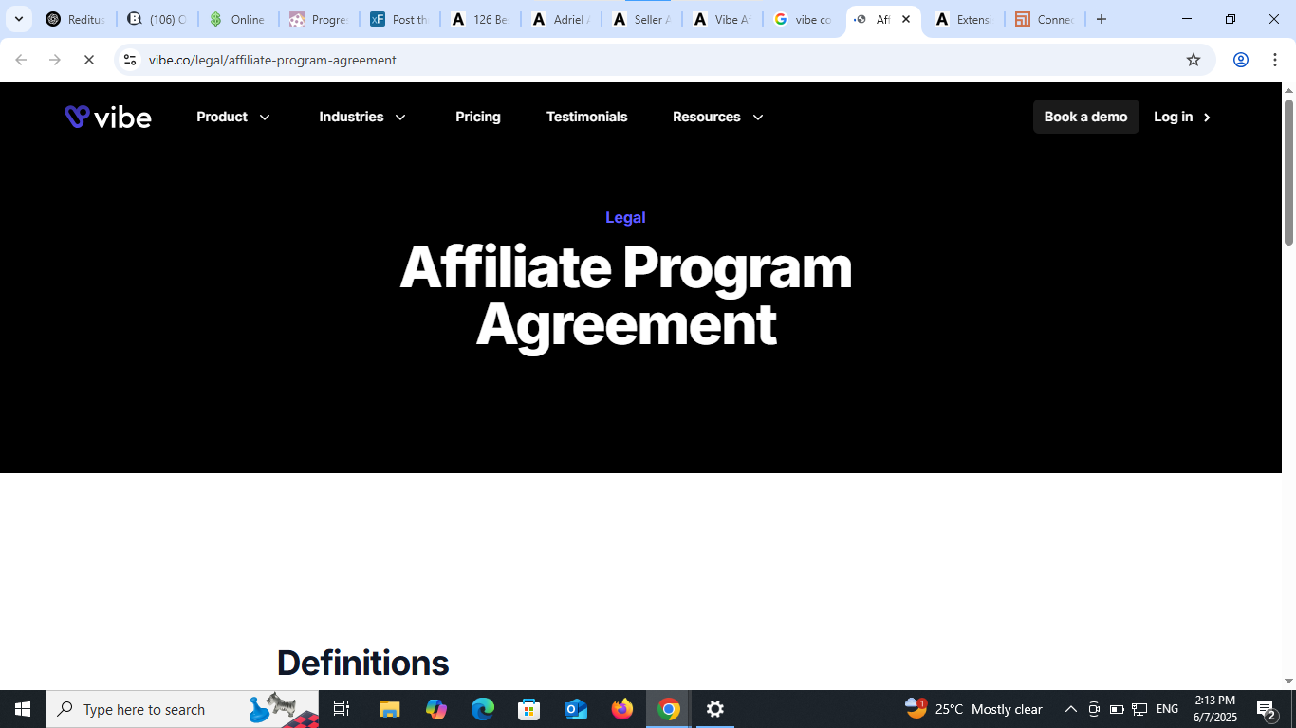Click the Book a demo button
The image size is (1296, 728).
pyautogui.click(x=1085, y=117)
